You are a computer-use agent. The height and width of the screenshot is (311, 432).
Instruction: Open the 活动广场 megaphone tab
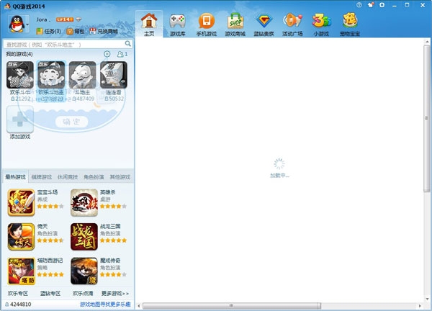point(292,24)
